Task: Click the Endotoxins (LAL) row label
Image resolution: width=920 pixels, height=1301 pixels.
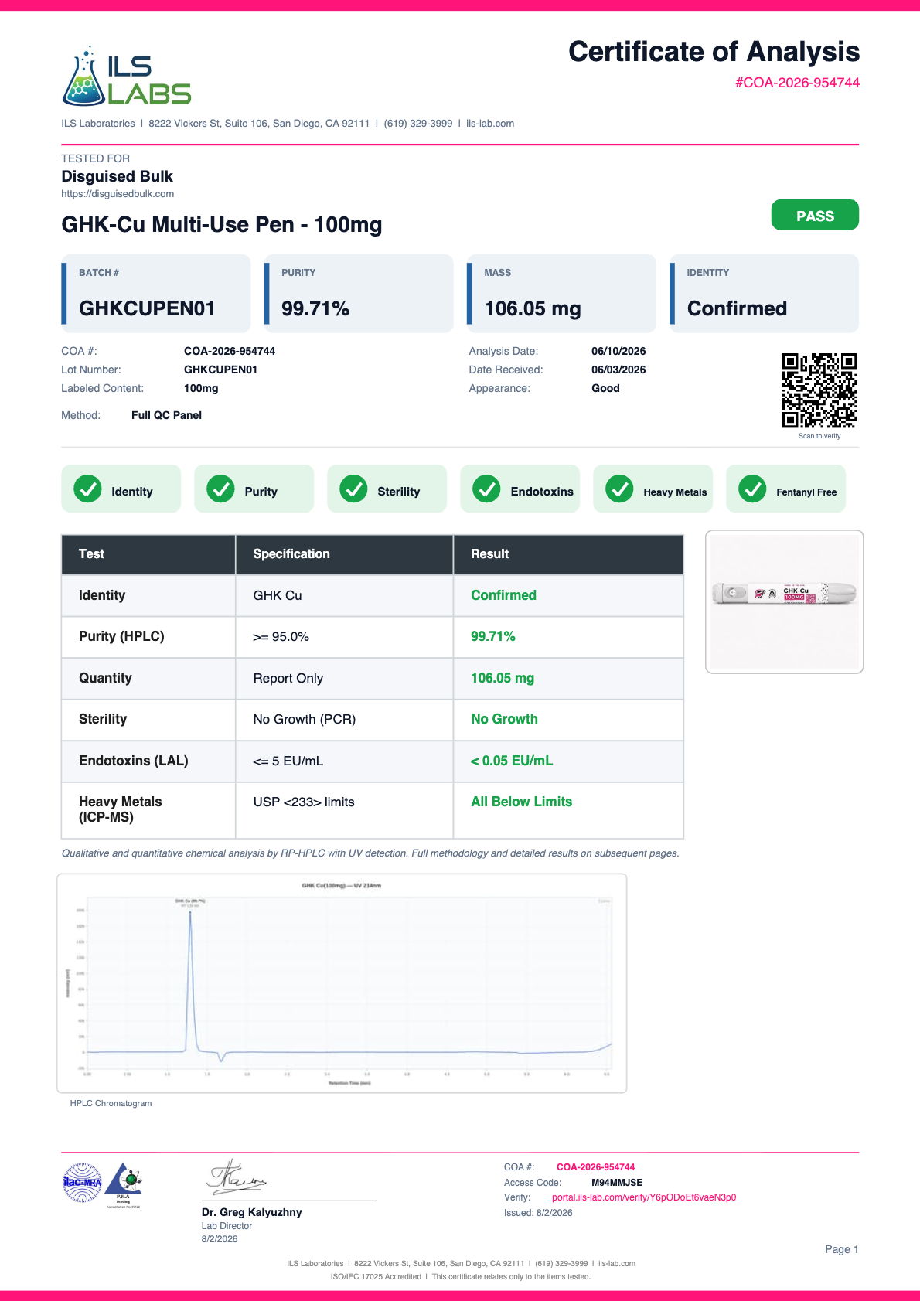Action: 134,761
